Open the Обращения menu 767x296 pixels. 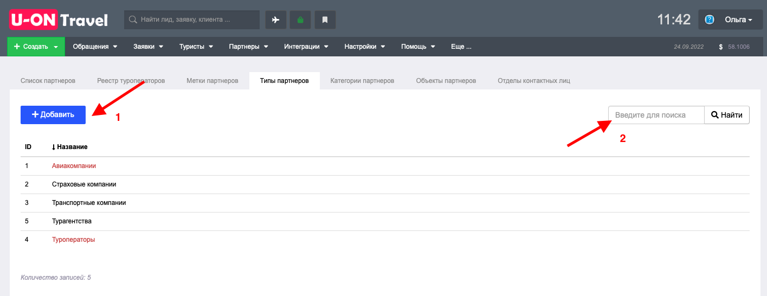[95, 47]
